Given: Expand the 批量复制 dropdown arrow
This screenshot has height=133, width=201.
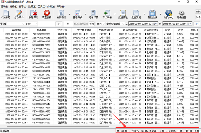Looking at the screenshot, I should point(144,14).
